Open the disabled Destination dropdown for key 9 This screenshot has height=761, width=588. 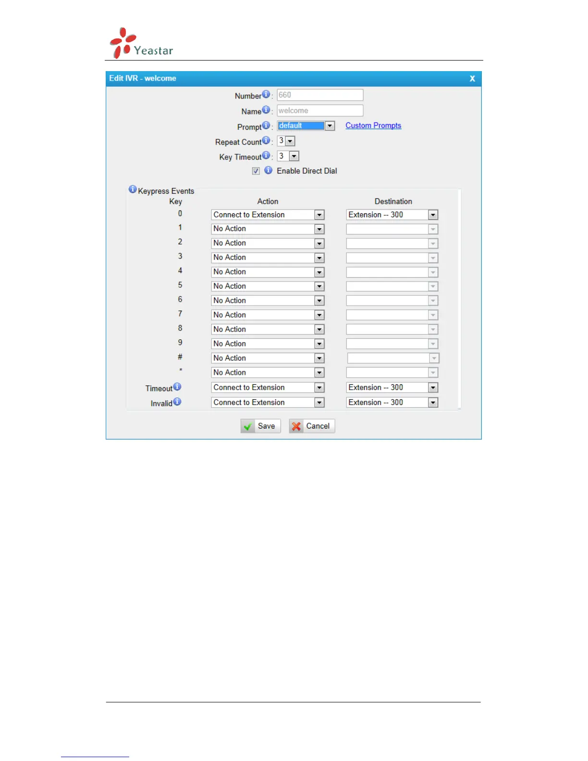click(x=392, y=344)
